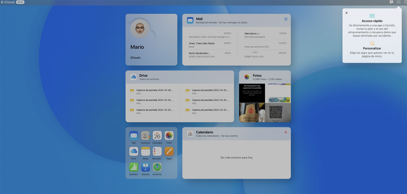407x194 pixels.
Task: Click the BETA badge next to iCloud
Action: click(x=20, y=2)
